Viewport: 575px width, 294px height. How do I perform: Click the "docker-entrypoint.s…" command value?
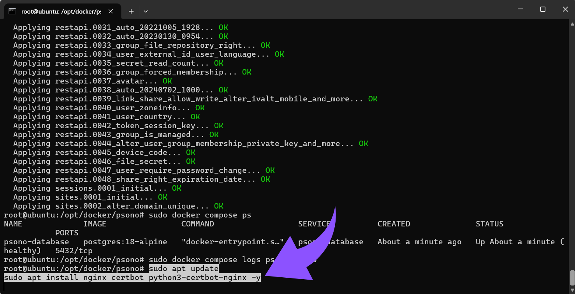tap(233, 242)
